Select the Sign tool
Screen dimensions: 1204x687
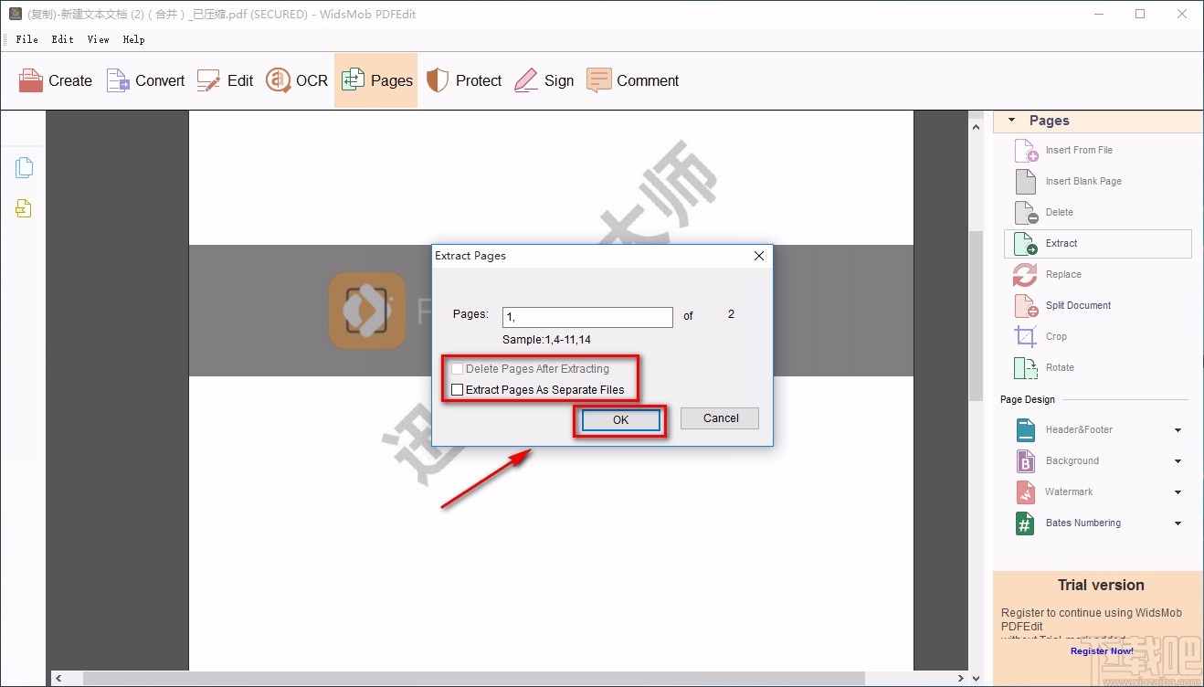[x=544, y=80]
